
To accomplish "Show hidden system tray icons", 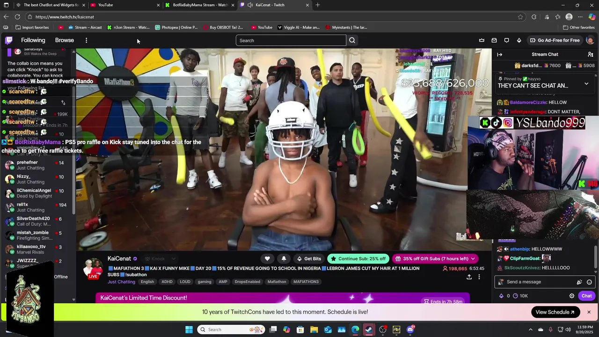I will tap(530, 330).
